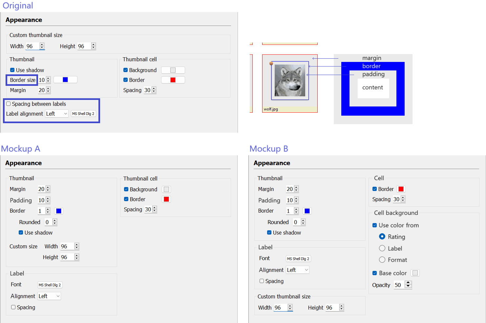Open Alignment dropdown in Mockup B
The height and width of the screenshot is (323, 486).
(x=298, y=270)
